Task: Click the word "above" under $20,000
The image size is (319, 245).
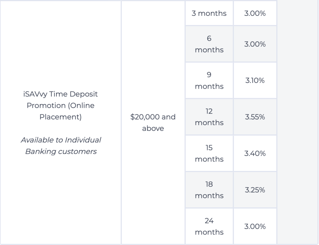Action: tap(153, 128)
